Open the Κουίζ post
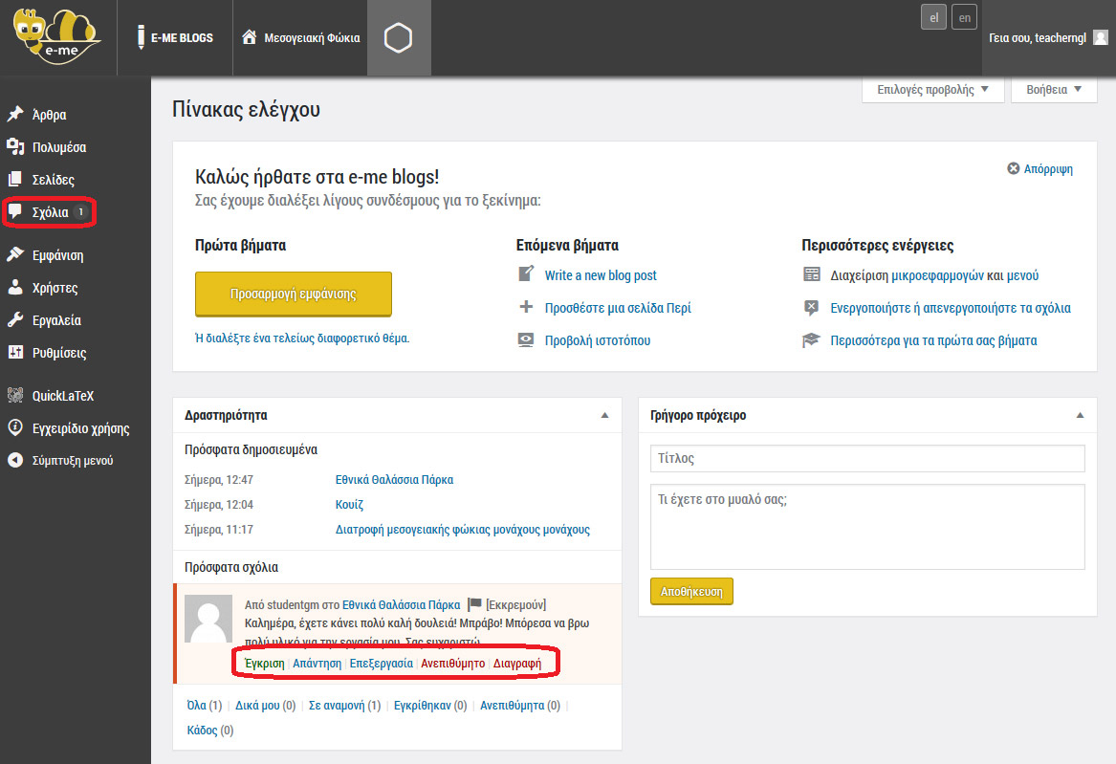The height and width of the screenshot is (764, 1116). (349, 504)
